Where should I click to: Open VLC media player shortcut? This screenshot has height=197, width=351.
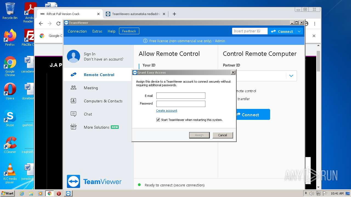tap(10, 173)
